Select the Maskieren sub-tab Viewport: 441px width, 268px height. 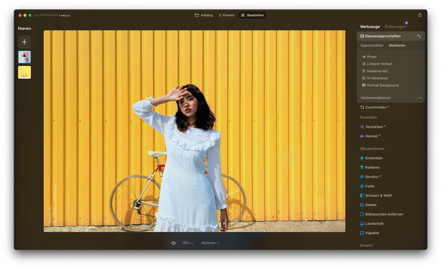coord(397,45)
